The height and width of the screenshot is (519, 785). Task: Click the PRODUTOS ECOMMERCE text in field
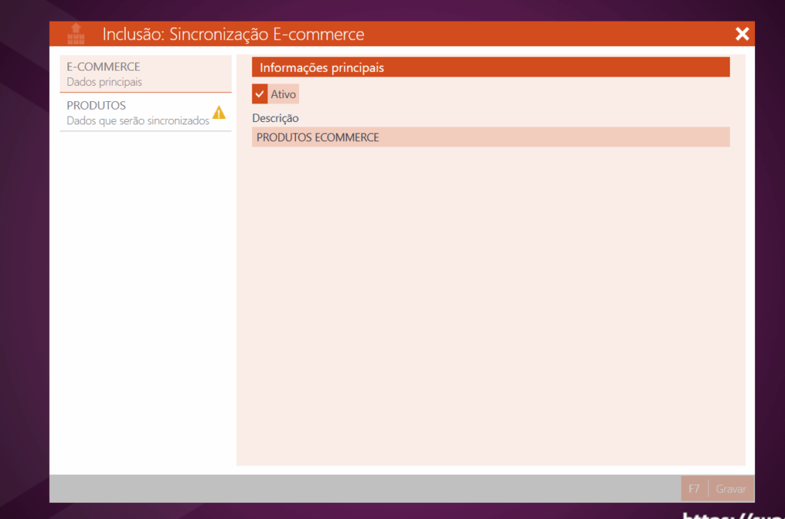coord(317,138)
